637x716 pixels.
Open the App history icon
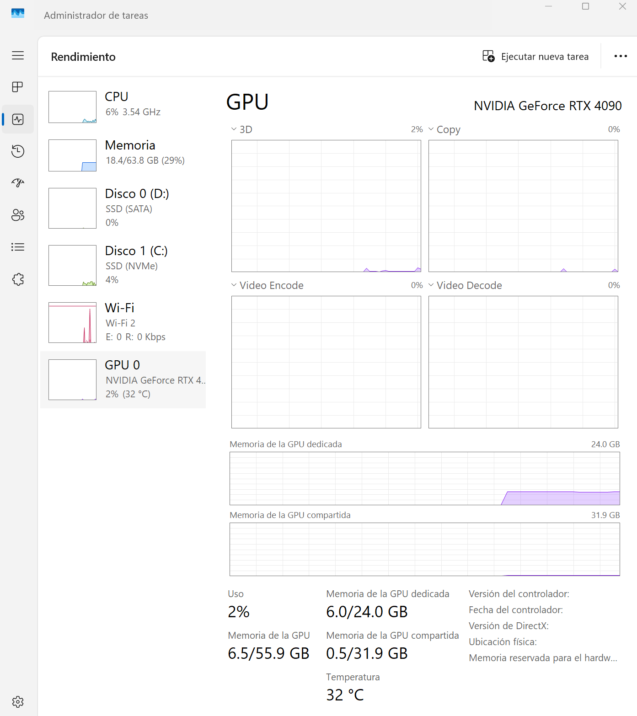click(x=18, y=151)
